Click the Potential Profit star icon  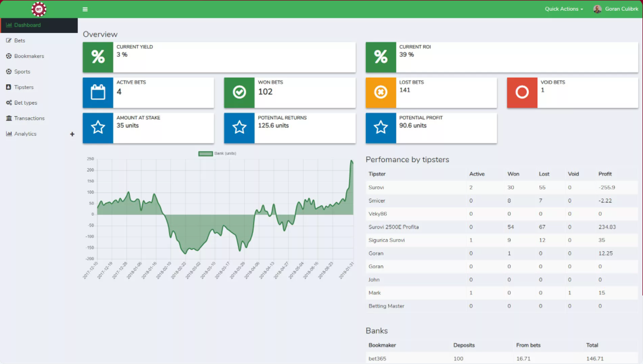coord(381,128)
